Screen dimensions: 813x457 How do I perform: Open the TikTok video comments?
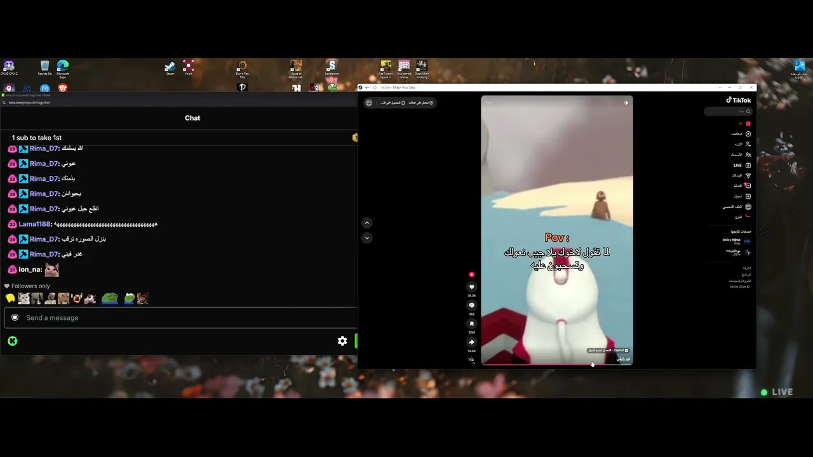click(471, 305)
